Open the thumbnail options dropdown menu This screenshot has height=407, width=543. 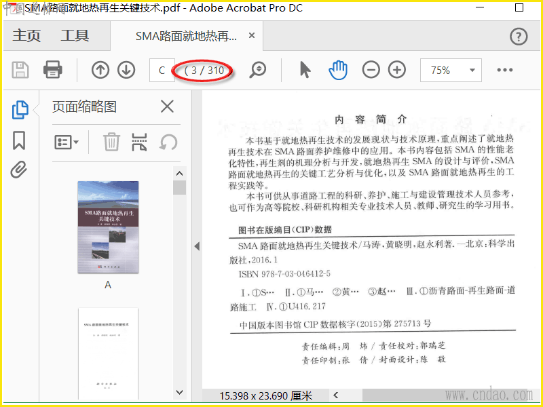click(x=67, y=142)
